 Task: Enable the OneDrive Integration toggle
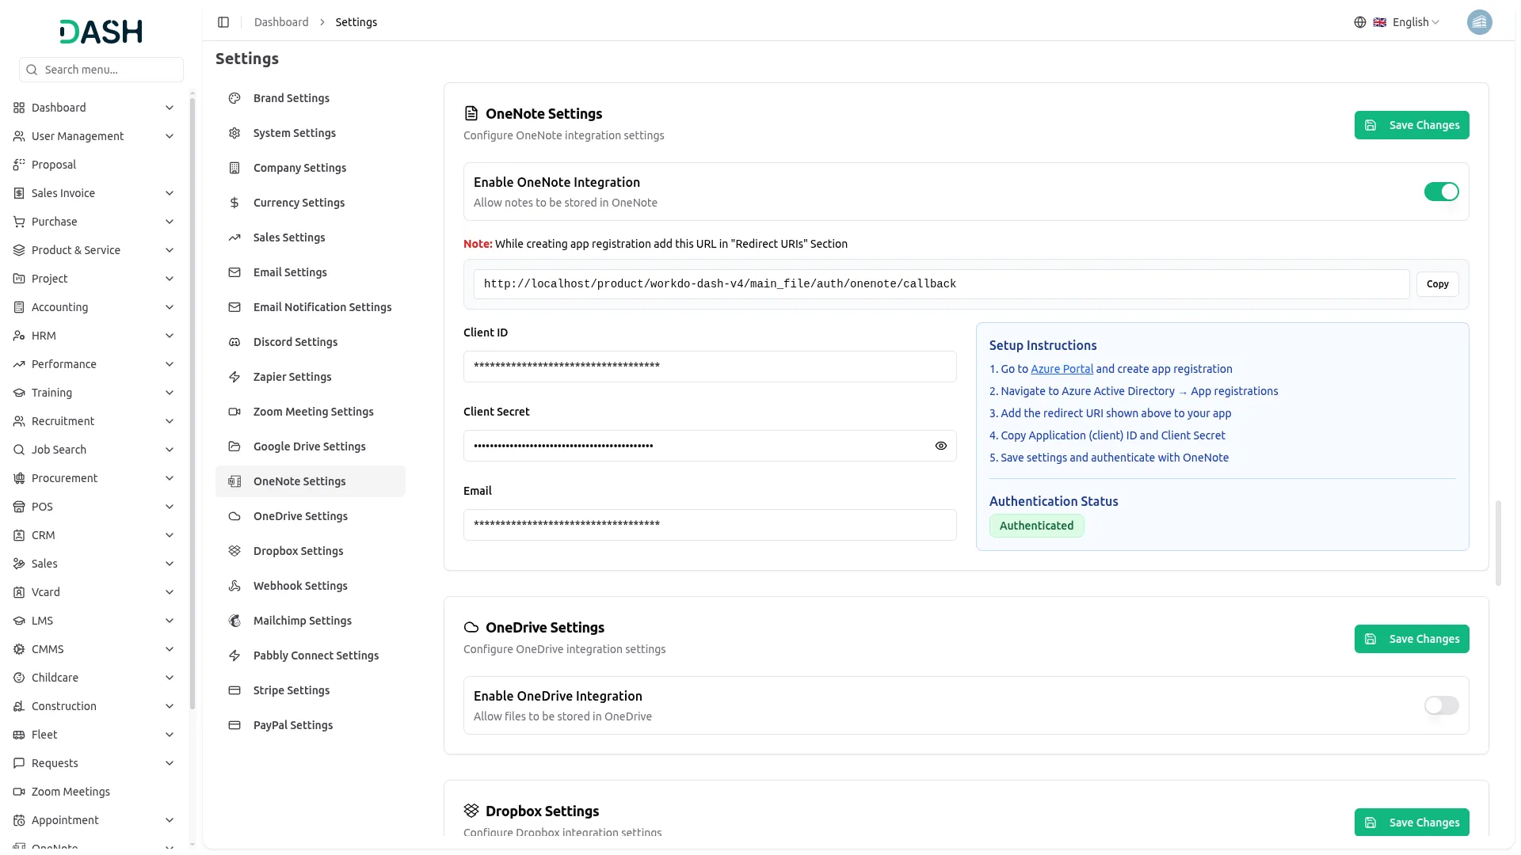click(x=1441, y=705)
